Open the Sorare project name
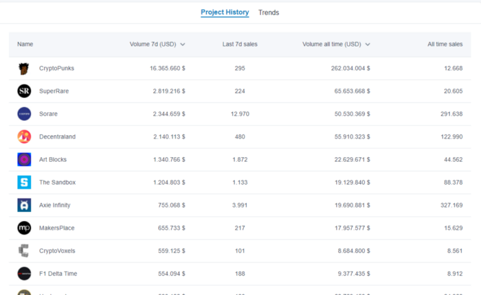 coord(49,114)
